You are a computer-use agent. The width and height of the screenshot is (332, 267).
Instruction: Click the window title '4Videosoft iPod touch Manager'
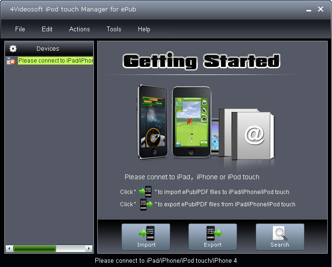pos(73,9)
